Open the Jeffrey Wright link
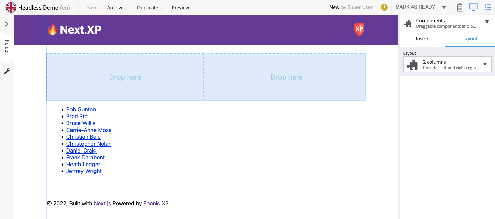Screen dimensions: 495x219 pyautogui.click(x=84, y=171)
